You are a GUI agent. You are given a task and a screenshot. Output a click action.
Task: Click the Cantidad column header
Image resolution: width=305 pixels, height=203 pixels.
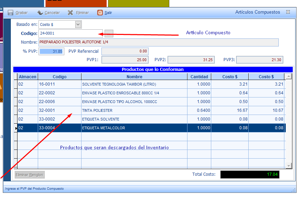tap(199, 77)
